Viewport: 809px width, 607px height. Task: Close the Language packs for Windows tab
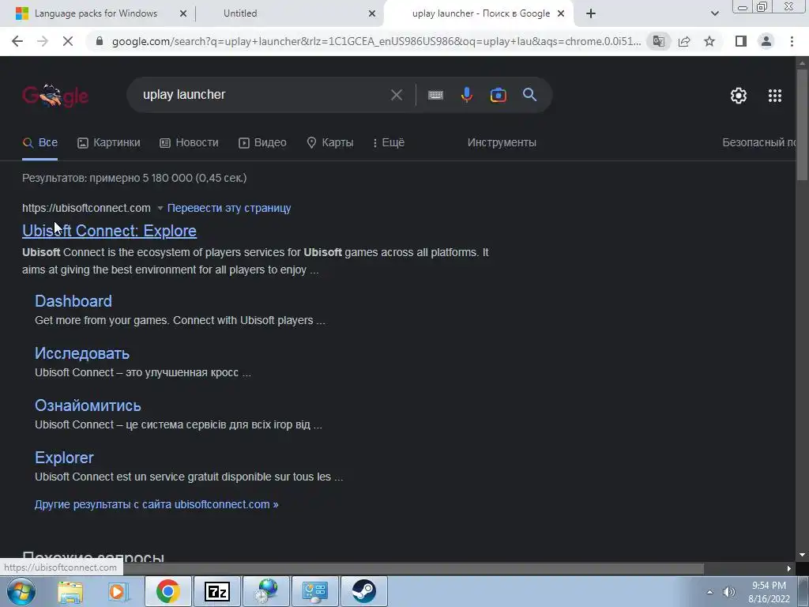(183, 13)
